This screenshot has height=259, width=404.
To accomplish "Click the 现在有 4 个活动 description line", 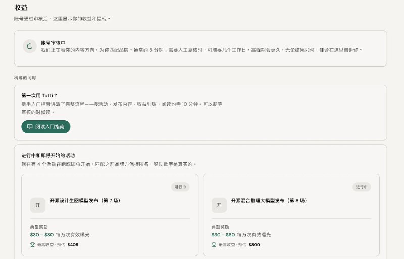I will pos(109,164).
